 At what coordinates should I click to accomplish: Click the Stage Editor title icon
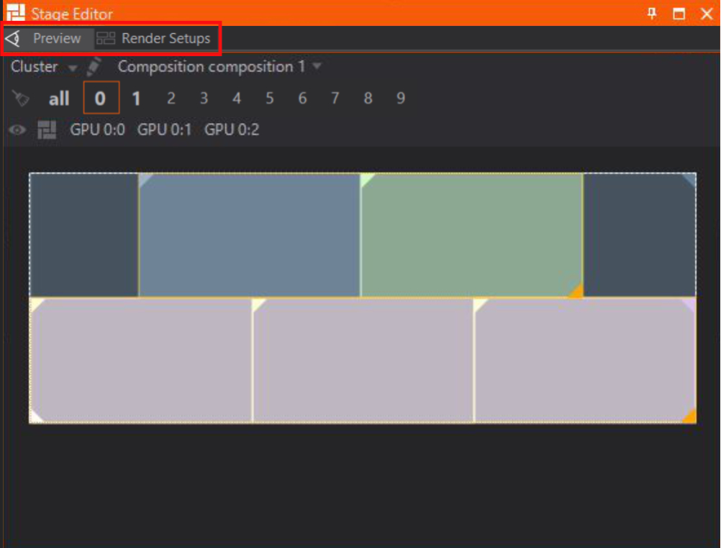(16, 14)
